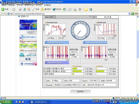Click the 7.37 Mbps maximum upload value
The width and height of the screenshot is (139, 104).
pyautogui.click(x=112, y=71)
